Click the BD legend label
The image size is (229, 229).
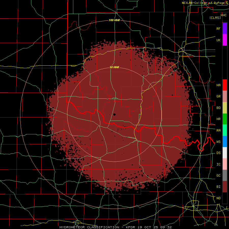coord(218,108)
